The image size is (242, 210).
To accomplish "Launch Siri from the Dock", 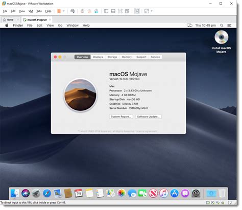I will click(26, 193).
